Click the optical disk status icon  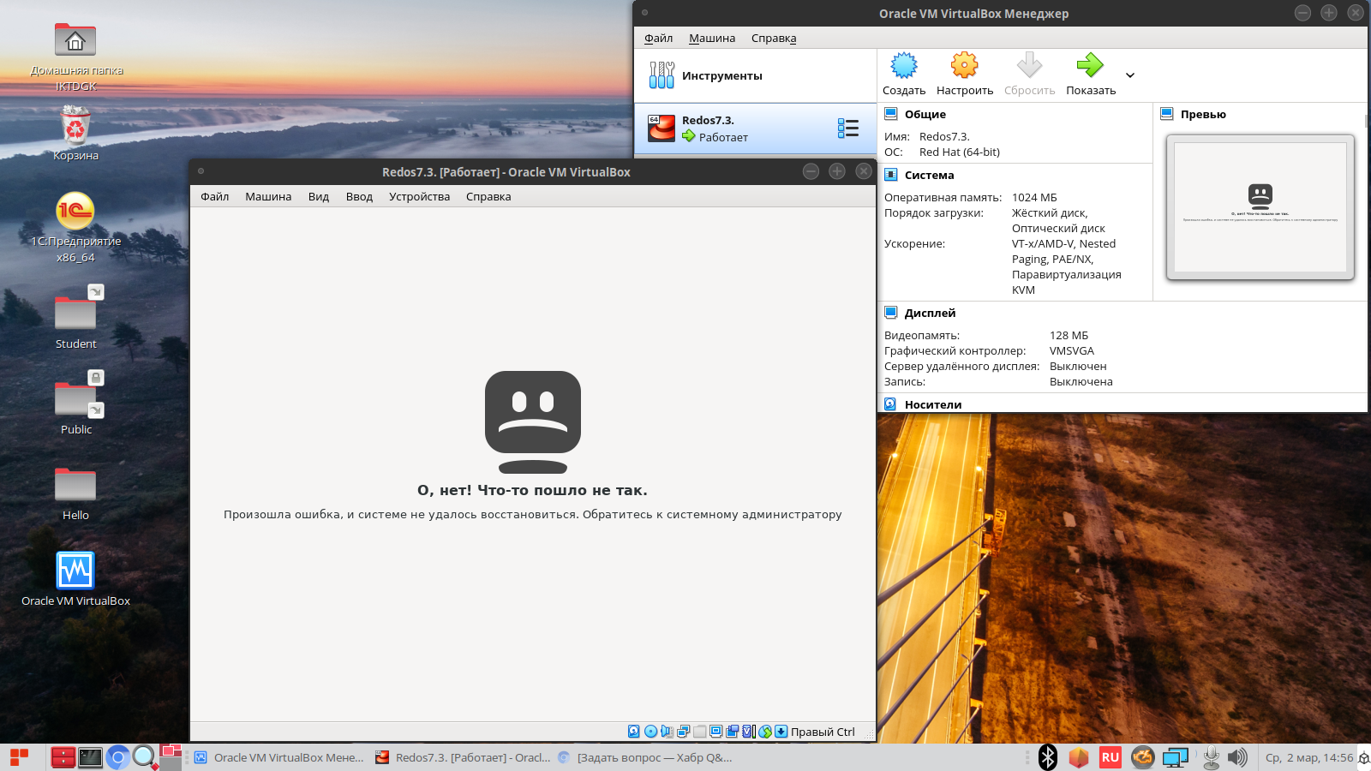coord(650,732)
